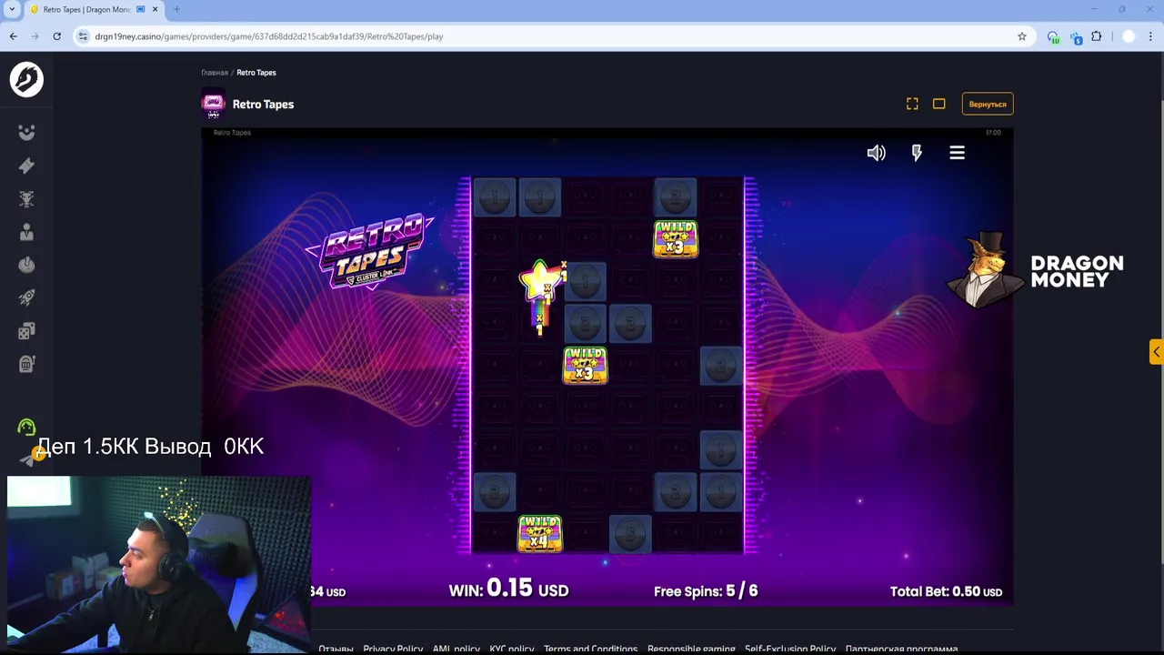Click the browser forward arrow
The height and width of the screenshot is (655, 1164).
(35, 36)
